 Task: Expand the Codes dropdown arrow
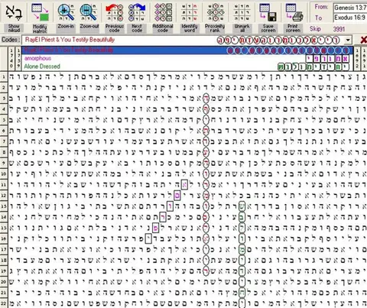348,41
